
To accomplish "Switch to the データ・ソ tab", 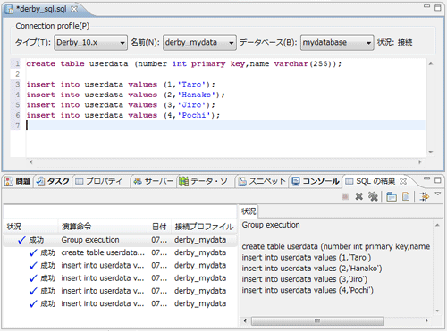I will (204, 181).
